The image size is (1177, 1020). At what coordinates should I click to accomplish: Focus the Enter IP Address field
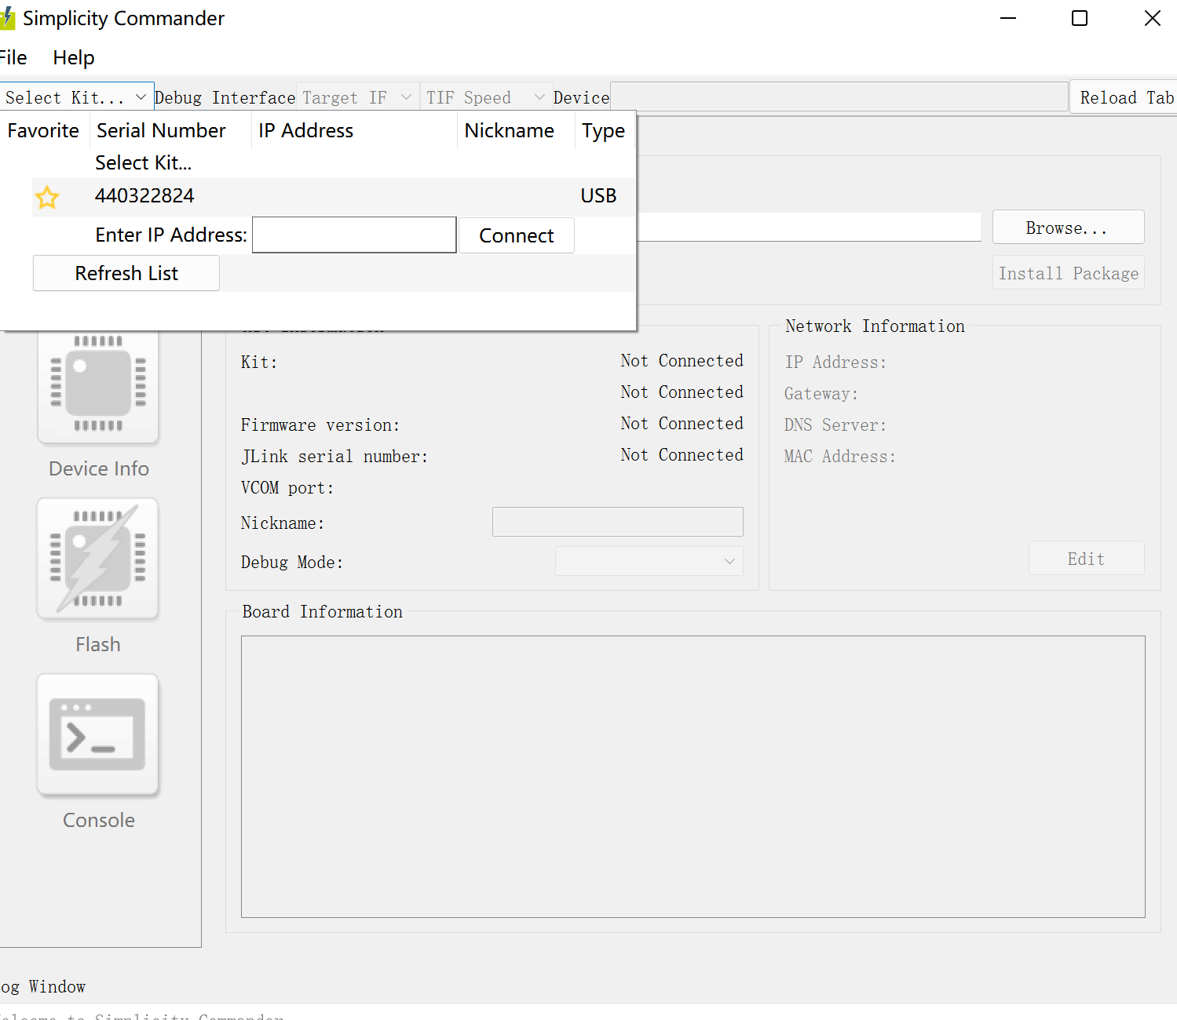click(x=354, y=235)
